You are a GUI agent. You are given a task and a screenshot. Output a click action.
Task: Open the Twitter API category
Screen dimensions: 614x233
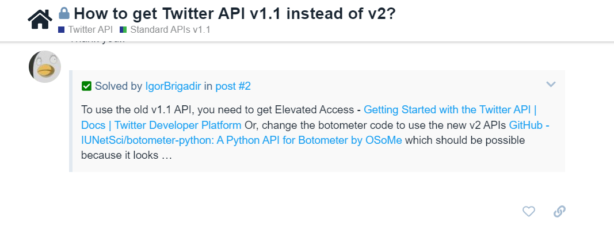point(90,29)
